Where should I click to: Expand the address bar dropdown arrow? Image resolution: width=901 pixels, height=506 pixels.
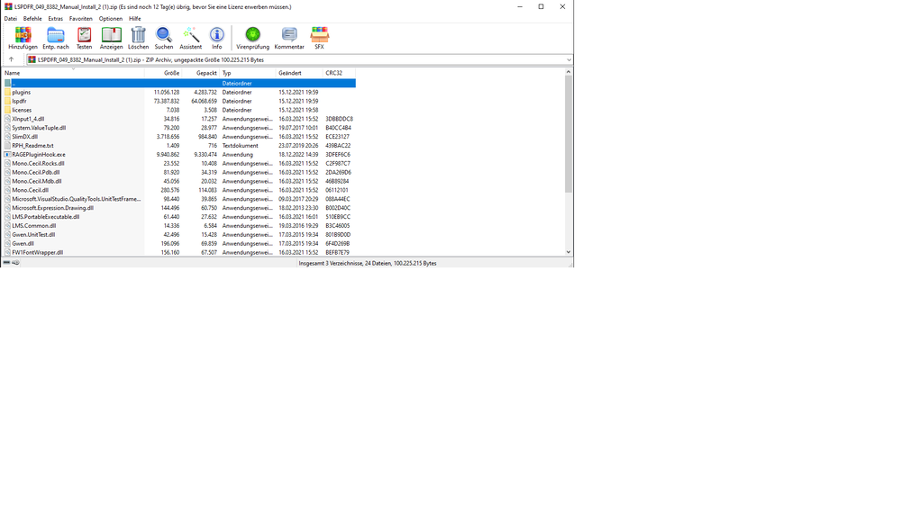click(569, 59)
